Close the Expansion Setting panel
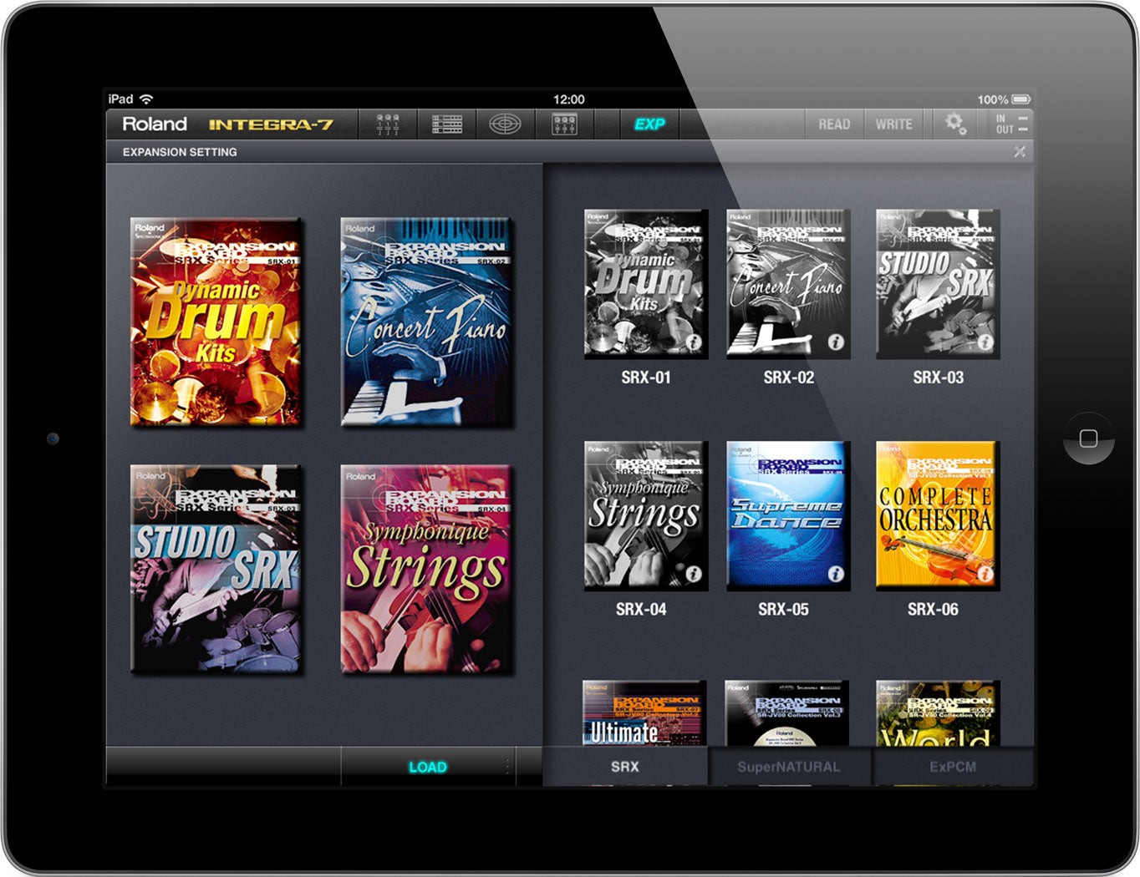 [x=1020, y=151]
